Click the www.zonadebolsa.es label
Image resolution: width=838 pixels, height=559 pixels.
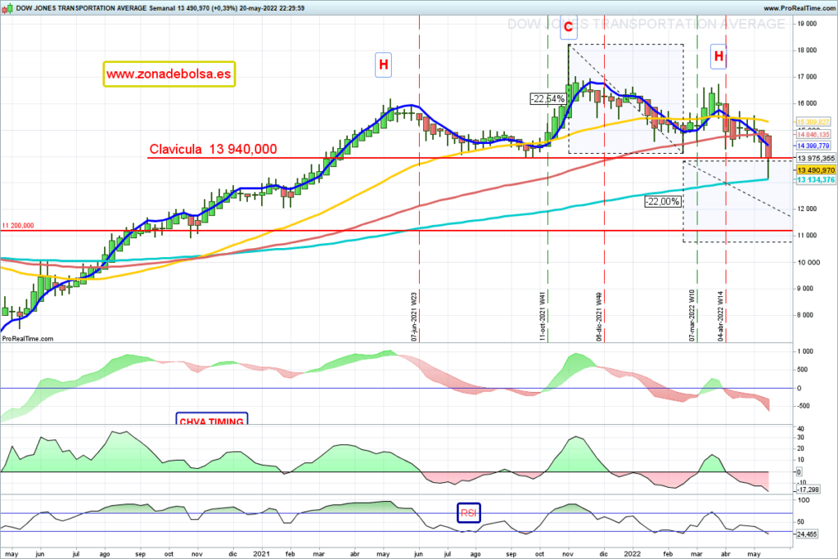(x=169, y=74)
